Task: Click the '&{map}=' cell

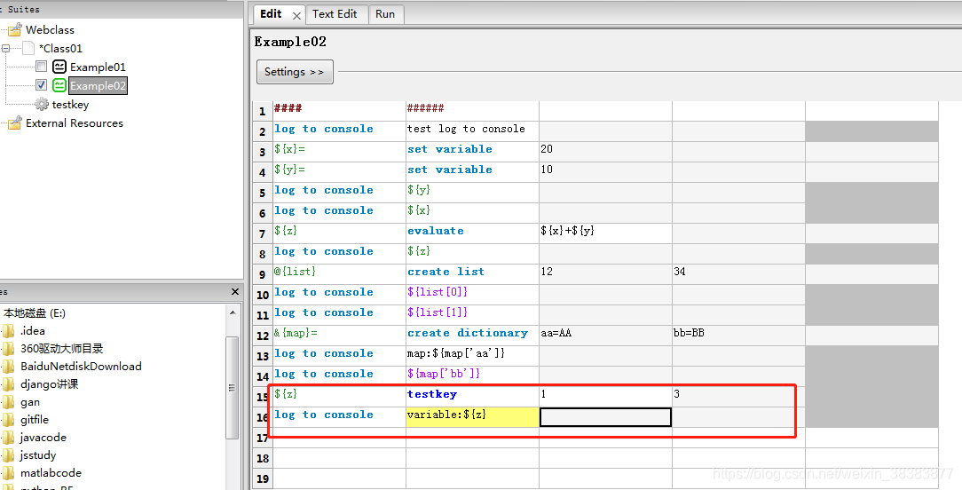Action: point(339,336)
